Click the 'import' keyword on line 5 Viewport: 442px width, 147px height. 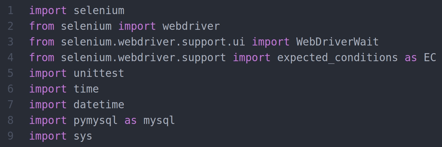point(48,73)
